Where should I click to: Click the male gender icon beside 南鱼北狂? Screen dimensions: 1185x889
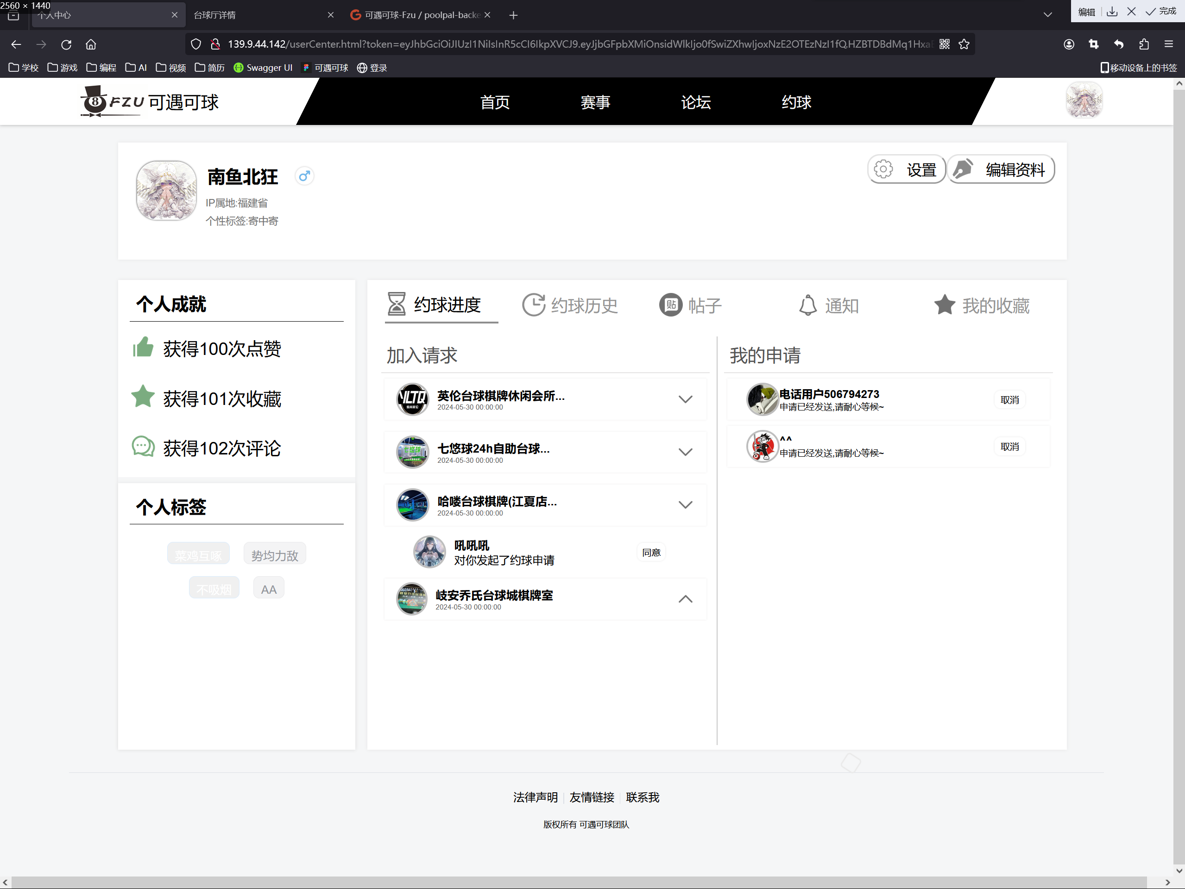pos(304,176)
